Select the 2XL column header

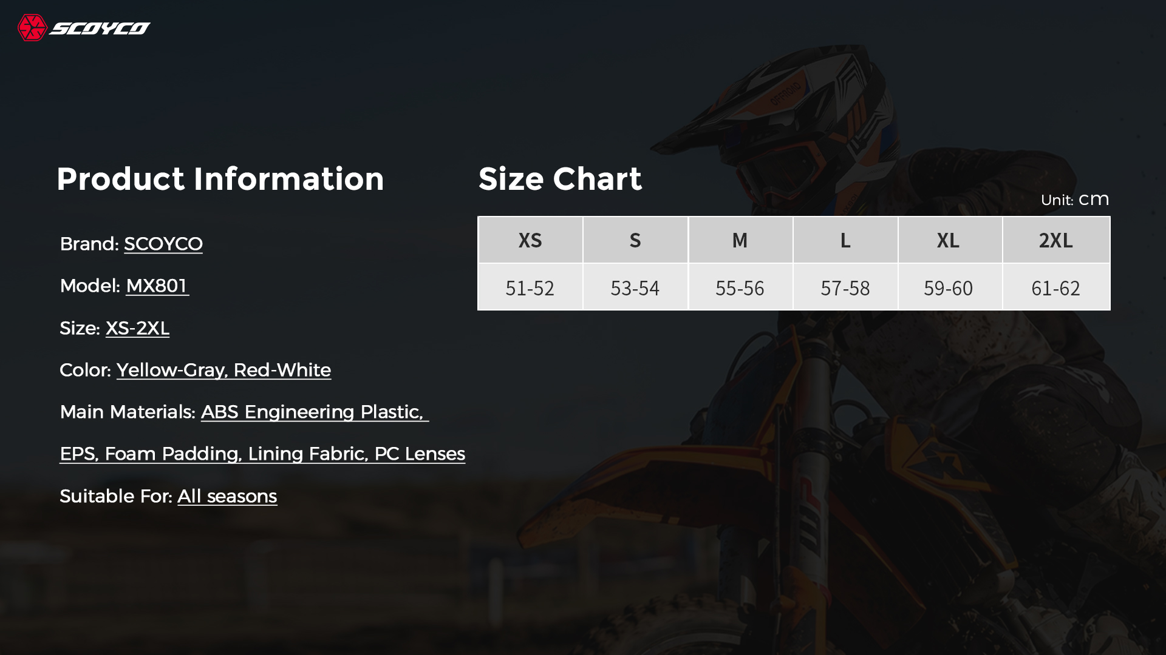(x=1056, y=240)
